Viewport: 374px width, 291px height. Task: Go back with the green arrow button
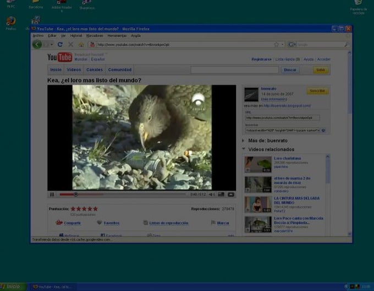point(37,44)
